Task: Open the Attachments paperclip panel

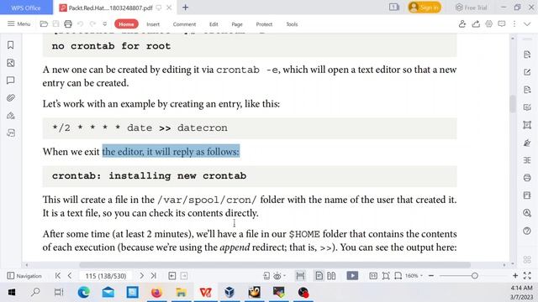Action: pos(11,98)
